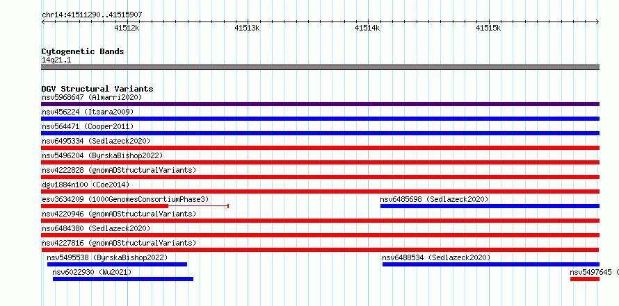Click the 41513k ruler tick label

tap(247, 28)
